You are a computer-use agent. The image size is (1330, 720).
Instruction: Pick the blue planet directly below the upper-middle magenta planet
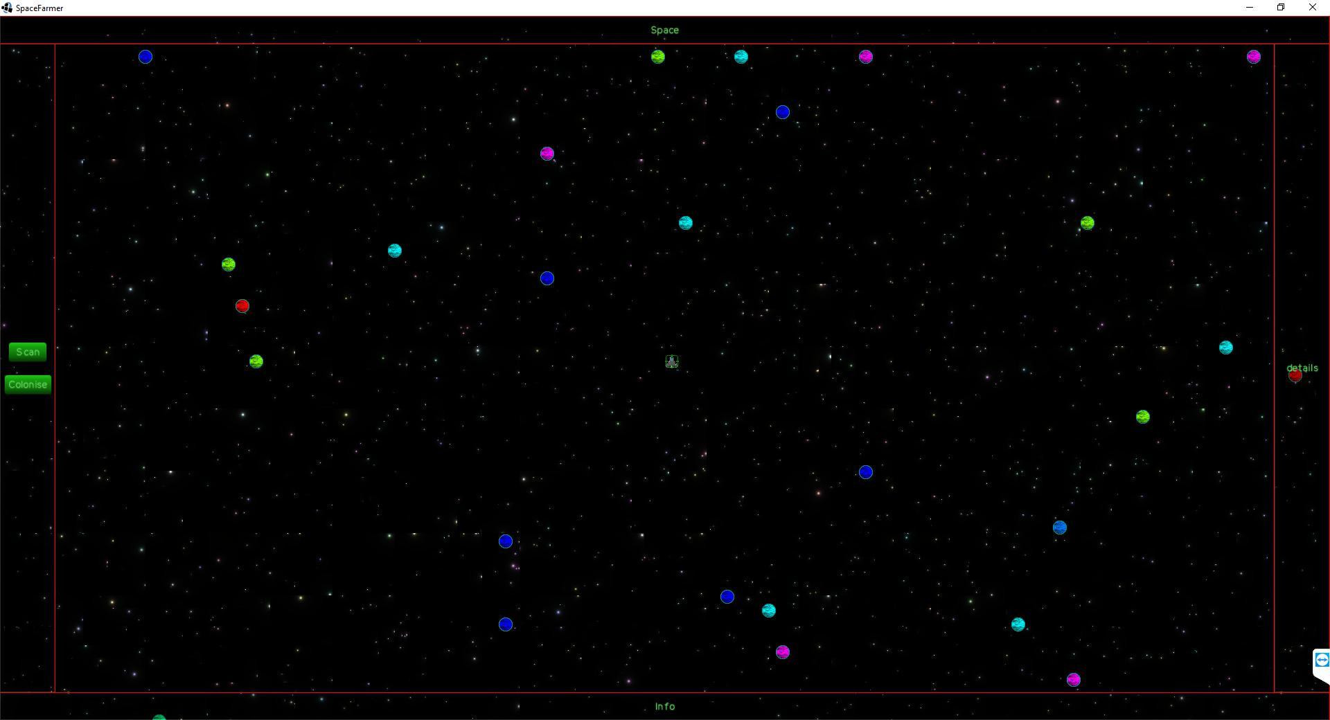tap(547, 278)
